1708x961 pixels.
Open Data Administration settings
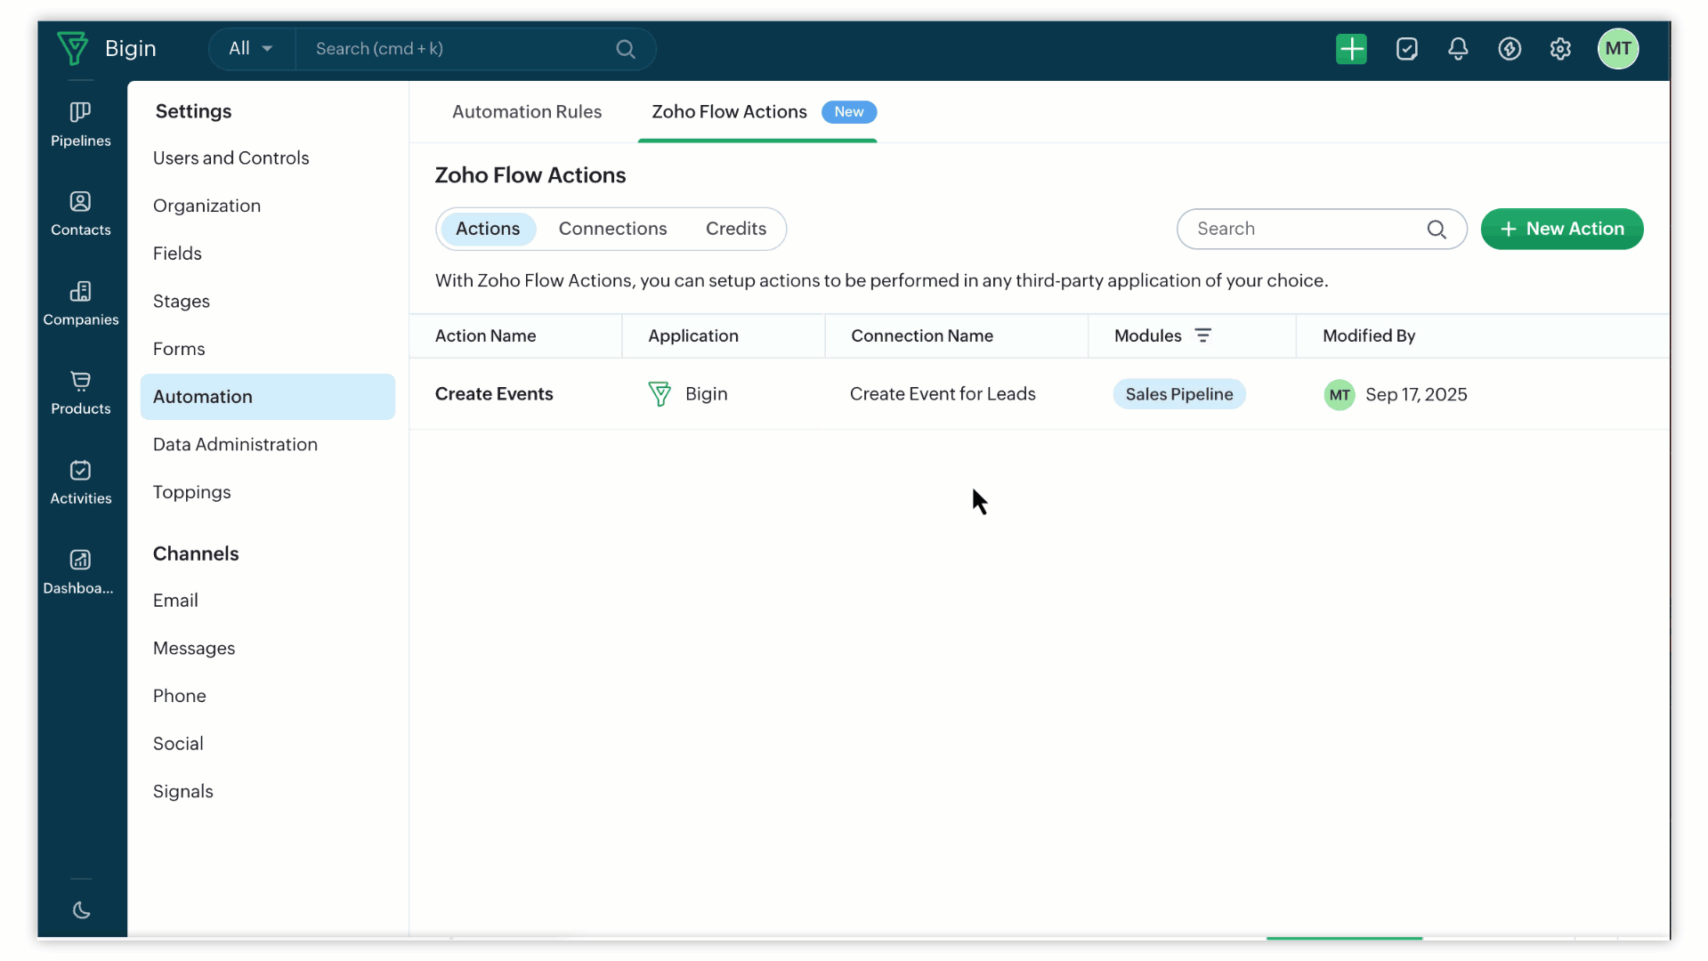235,444
